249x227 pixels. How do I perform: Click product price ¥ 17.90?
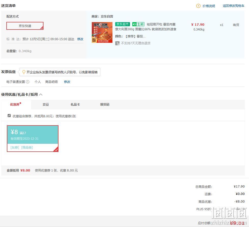point(198,25)
